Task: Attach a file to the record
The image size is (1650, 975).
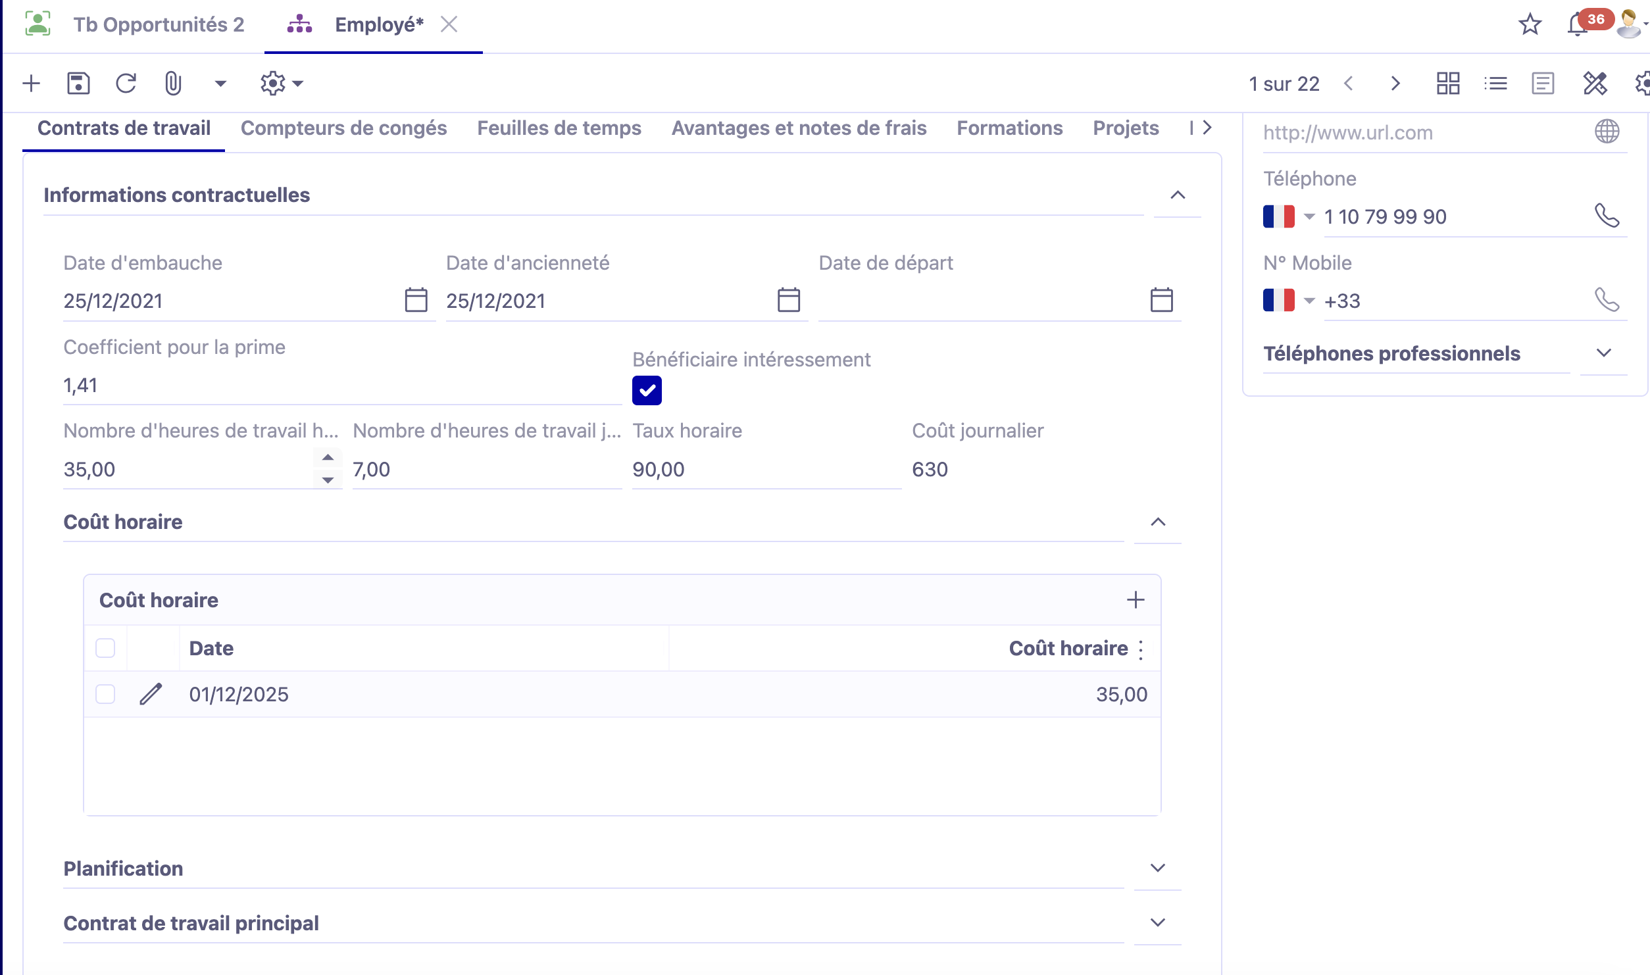Action: (x=172, y=84)
